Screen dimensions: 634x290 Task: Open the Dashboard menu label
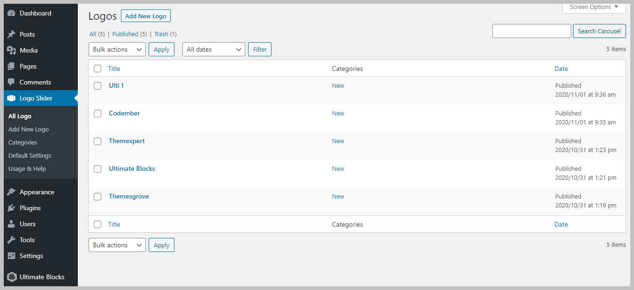(x=36, y=13)
